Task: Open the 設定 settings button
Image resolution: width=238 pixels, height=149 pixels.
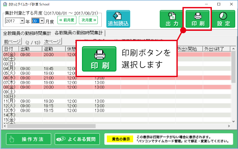Action: point(223,19)
